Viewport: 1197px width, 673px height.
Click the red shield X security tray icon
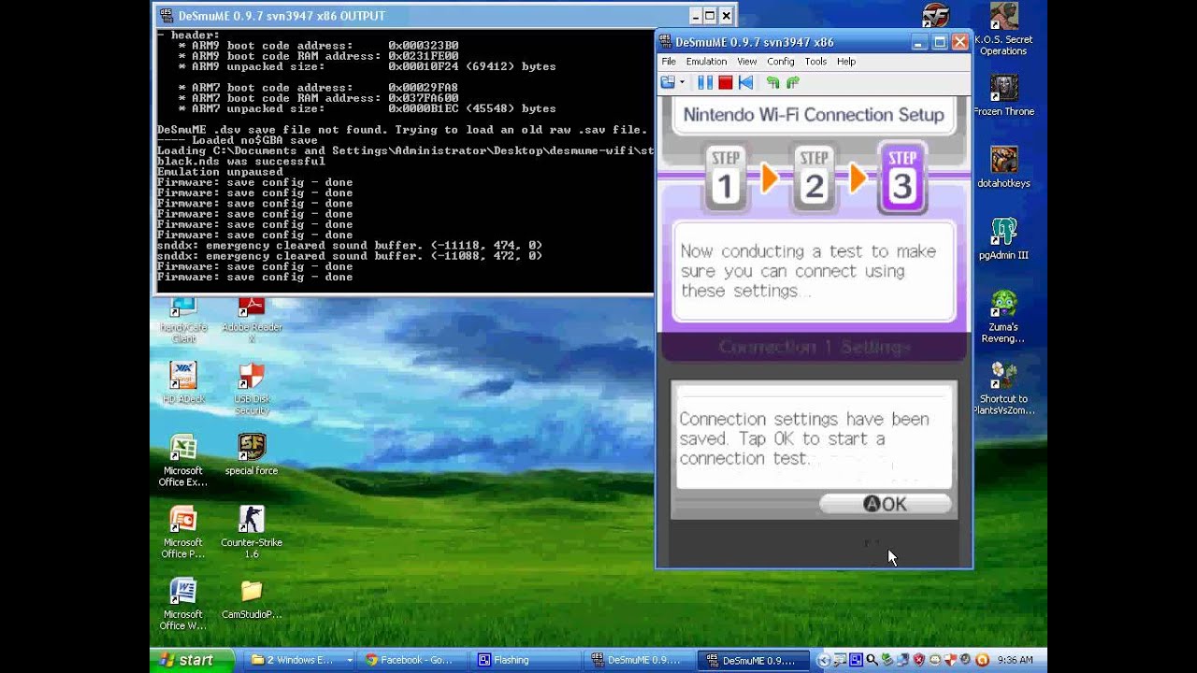(x=918, y=660)
